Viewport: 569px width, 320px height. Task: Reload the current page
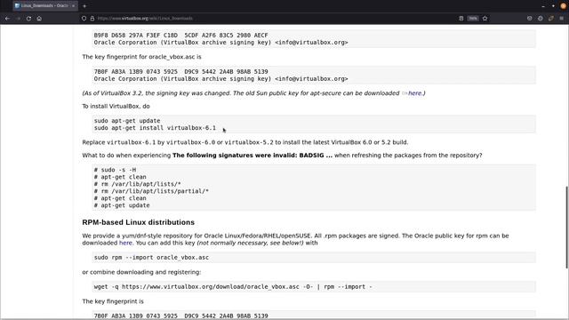pos(28,18)
